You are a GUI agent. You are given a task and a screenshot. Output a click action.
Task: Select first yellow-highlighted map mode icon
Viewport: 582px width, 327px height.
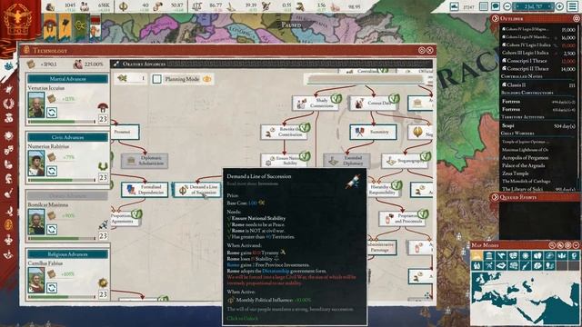pyautogui.click(x=477, y=255)
